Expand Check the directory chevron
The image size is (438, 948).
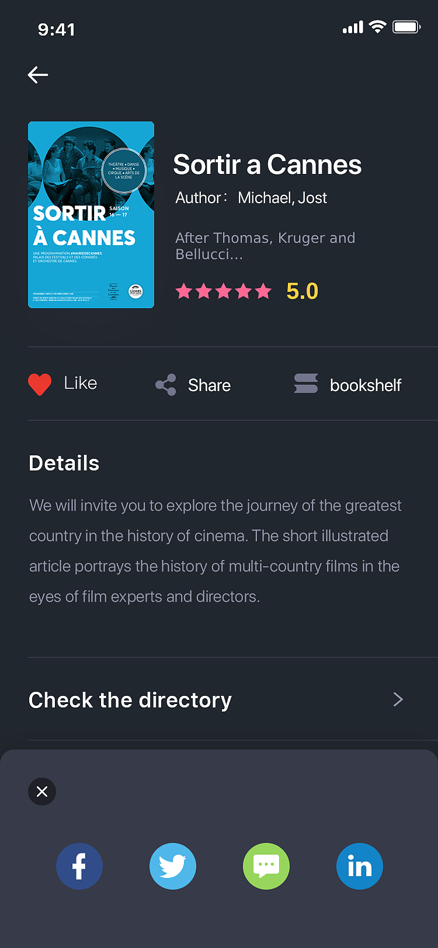398,699
